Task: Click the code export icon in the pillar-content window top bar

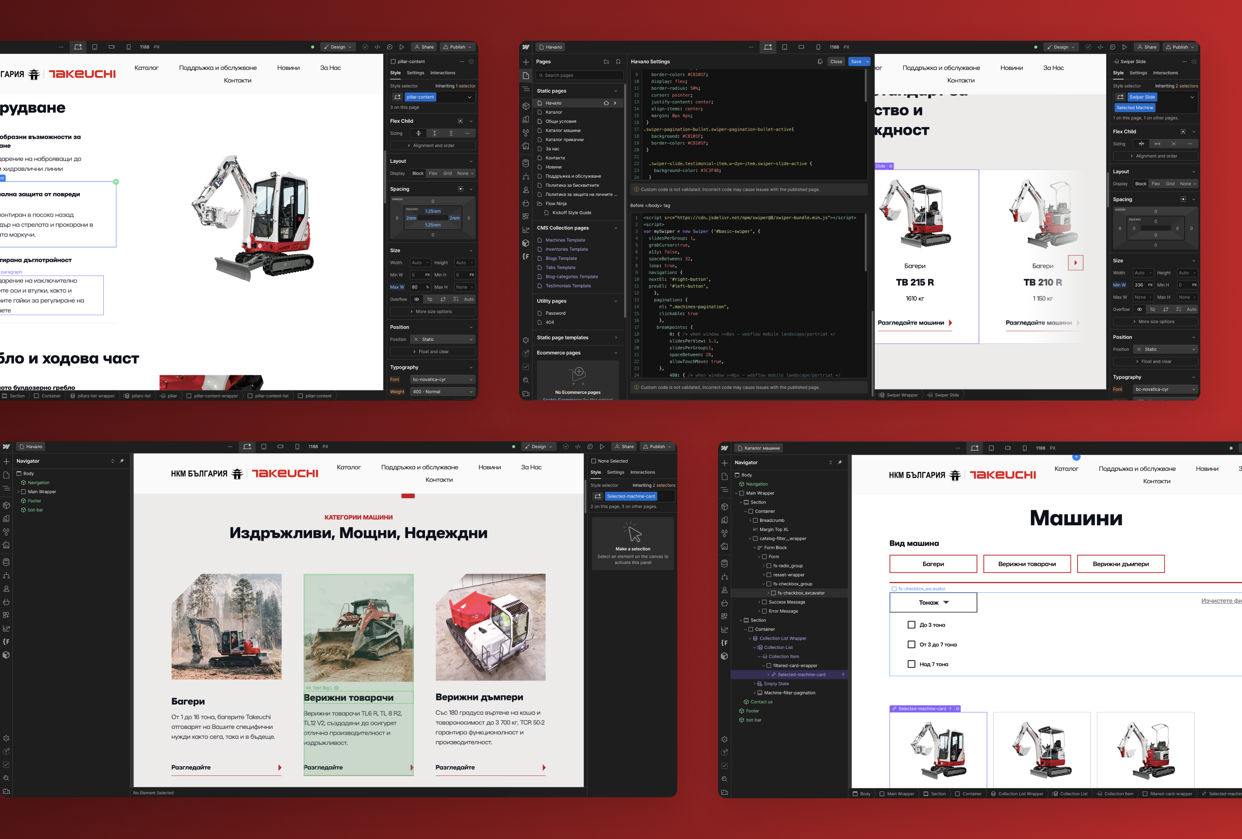Action: 377,47
